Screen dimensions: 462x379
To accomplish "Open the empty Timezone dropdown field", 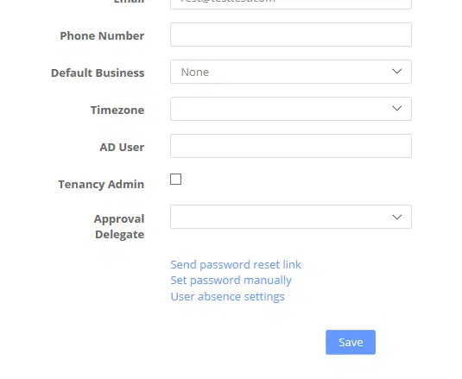I will (291, 109).
